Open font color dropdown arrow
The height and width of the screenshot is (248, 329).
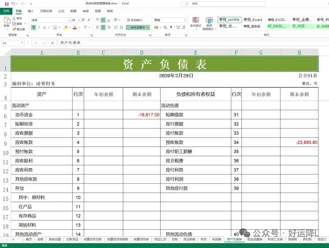[x=79, y=27]
